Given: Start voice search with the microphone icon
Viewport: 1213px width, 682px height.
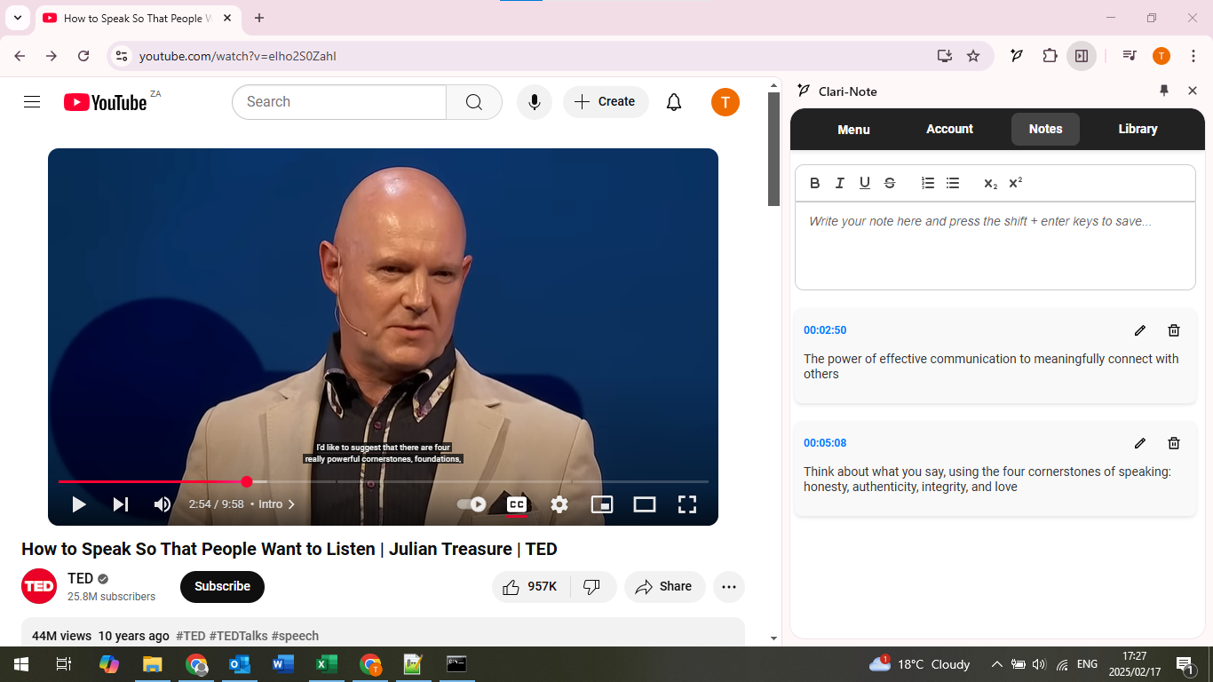Looking at the screenshot, I should [x=534, y=101].
